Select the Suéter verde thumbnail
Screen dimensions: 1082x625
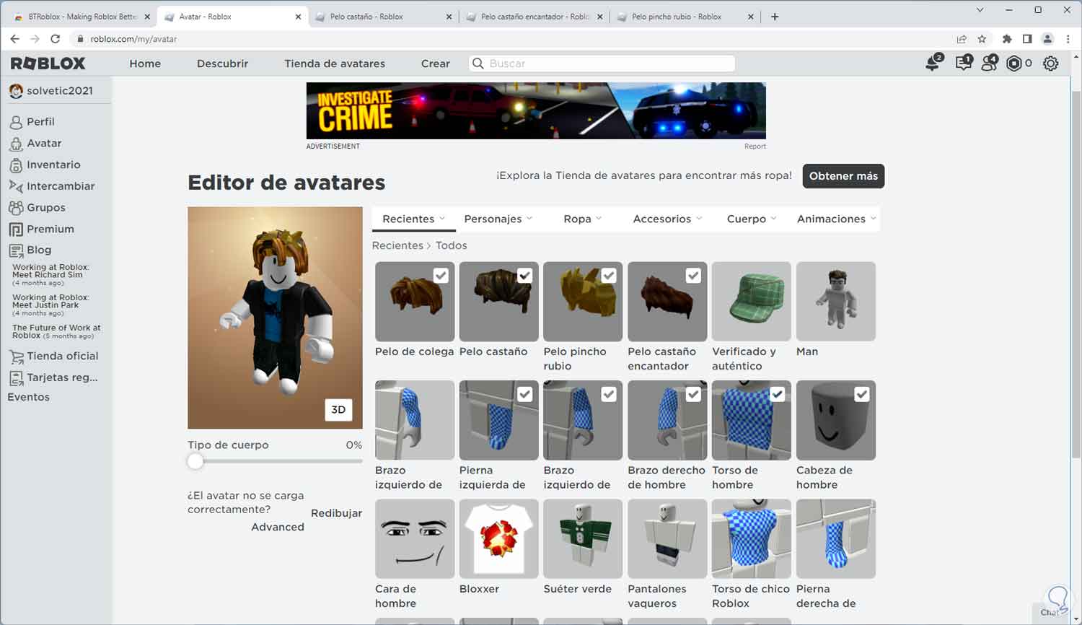click(x=583, y=539)
